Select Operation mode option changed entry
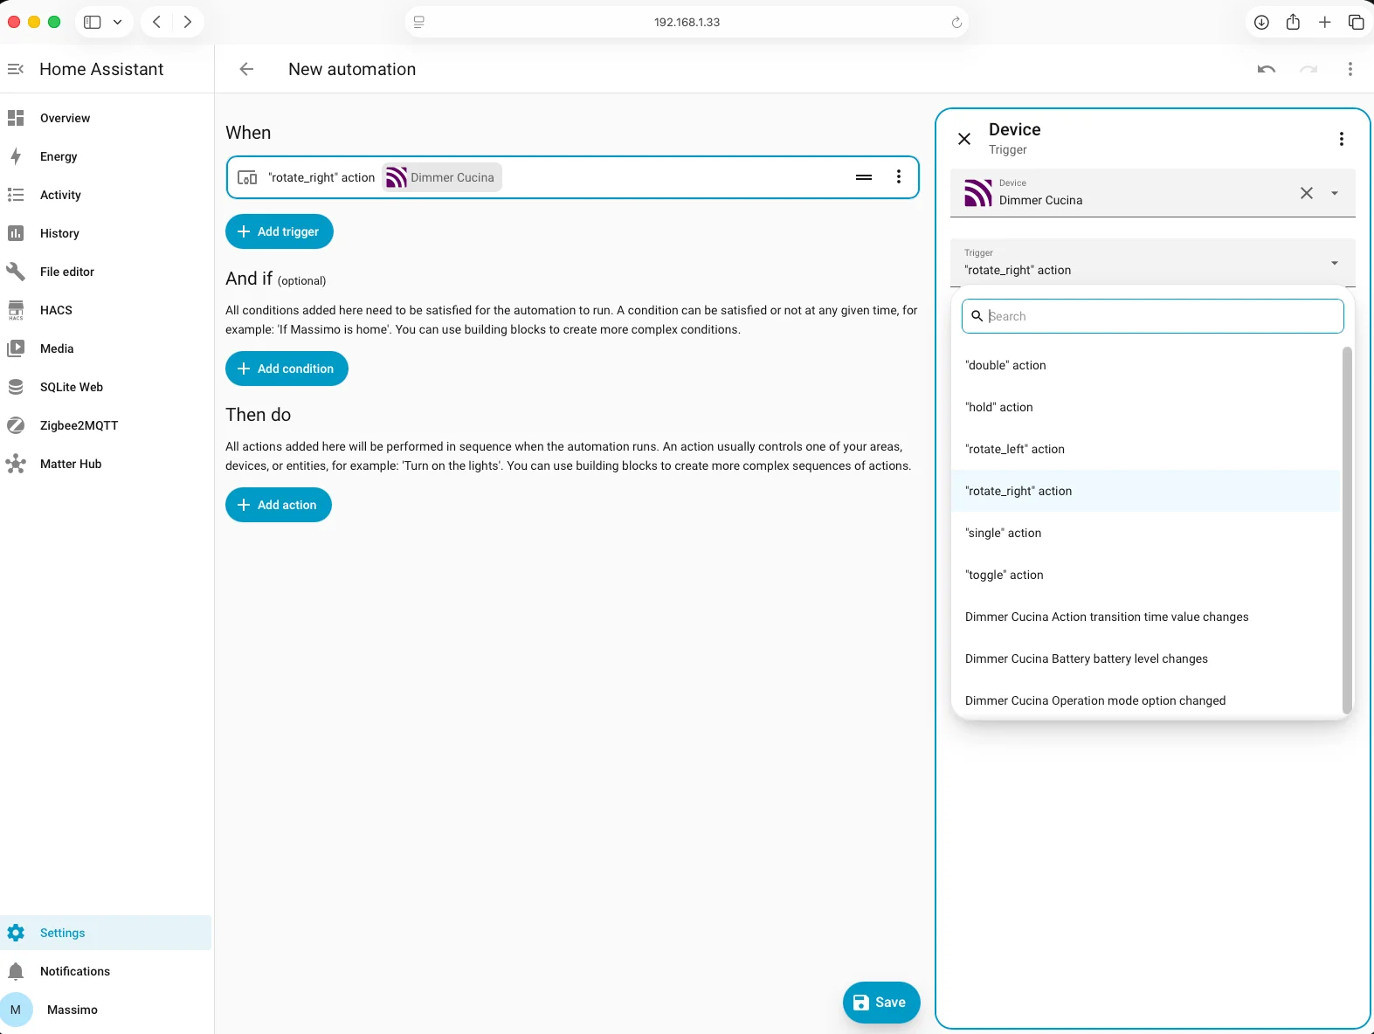 coord(1145,700)
